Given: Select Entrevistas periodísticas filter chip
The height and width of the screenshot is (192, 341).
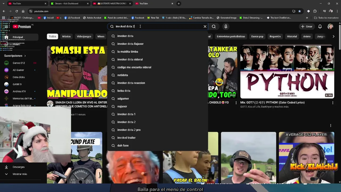Looking at the screenshot, I should [x=231, y=37].
